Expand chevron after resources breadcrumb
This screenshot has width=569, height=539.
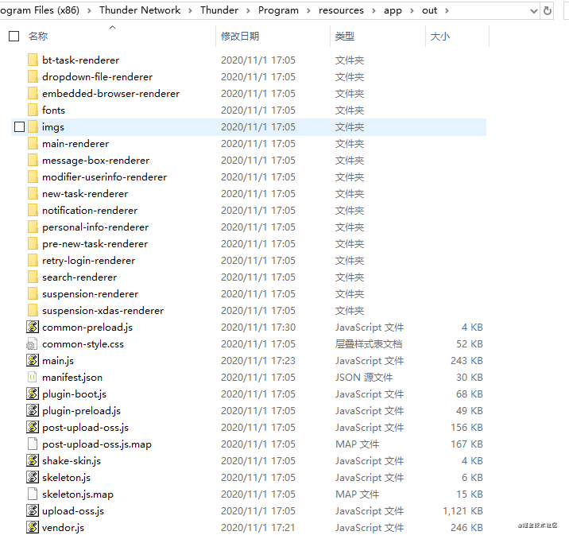tap(374, 11)
